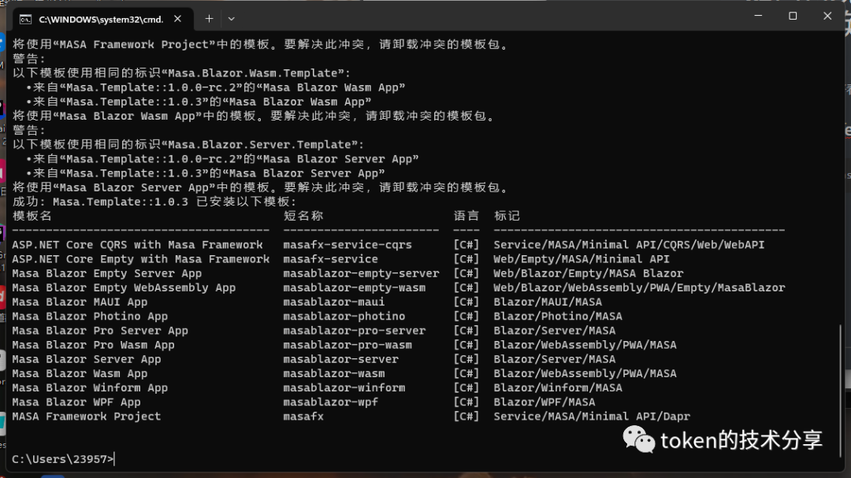Click tags Blazor/MAUI/MASA
Viewport: 851px width, 478px height.
[548, 302]
